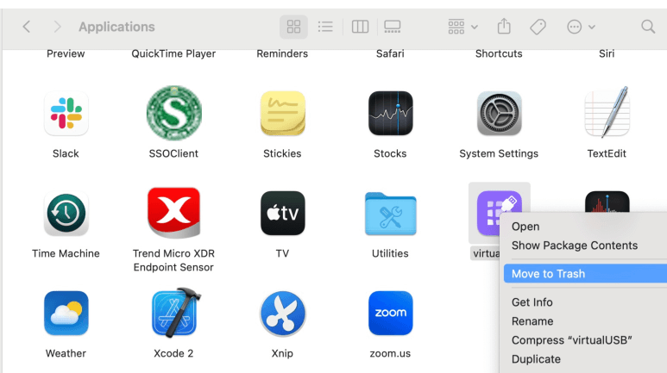The height and width of the screenshot is (373, 667).
Task: Select the Weather app icon
Action: (x=66, y=313)
